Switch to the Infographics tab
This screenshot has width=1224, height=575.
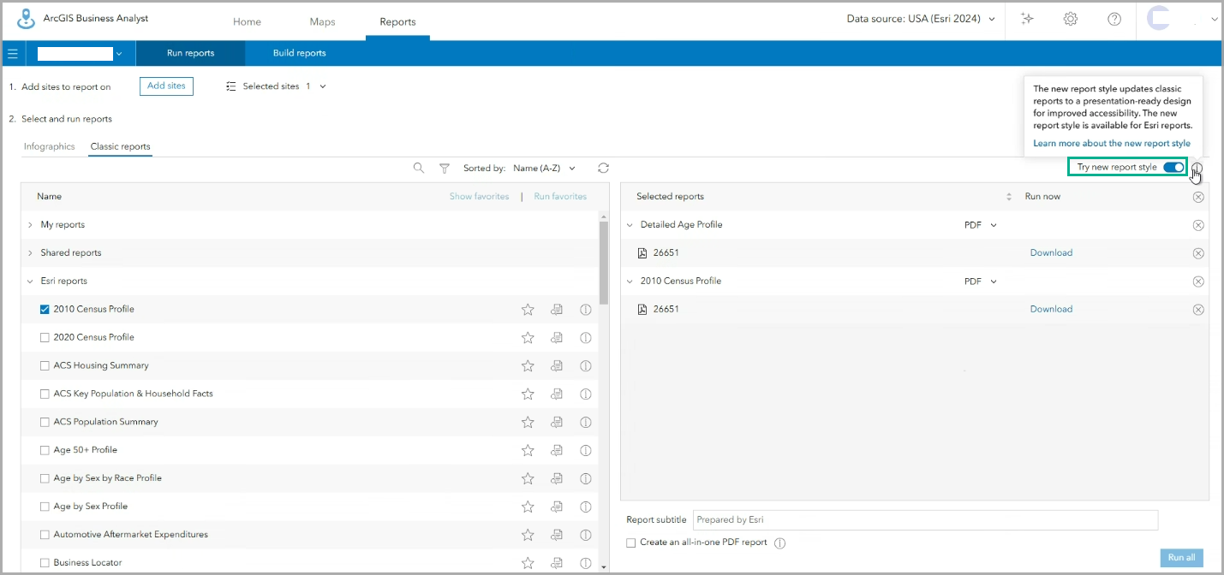[49, 146]
